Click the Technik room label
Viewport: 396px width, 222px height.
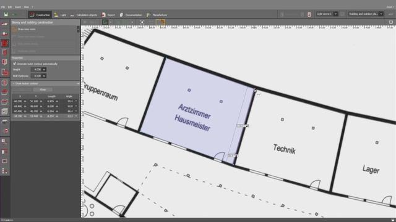pos(285,149)
